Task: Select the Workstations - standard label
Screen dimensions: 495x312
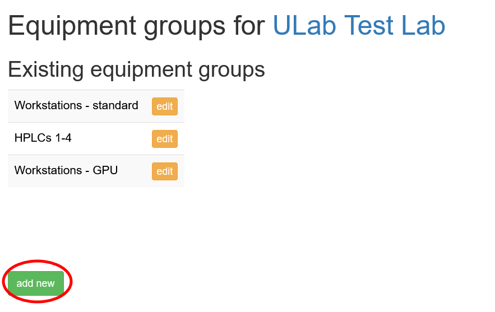Action: pyautogui.click(x=76, y=105)
